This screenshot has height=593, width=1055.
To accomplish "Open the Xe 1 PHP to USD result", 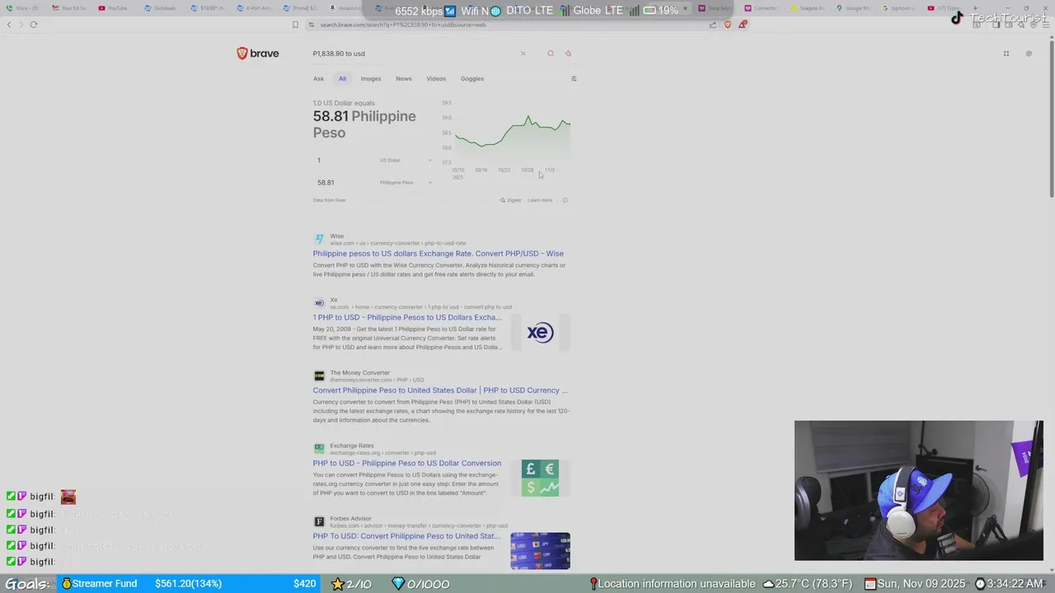I will click(407, 317).
